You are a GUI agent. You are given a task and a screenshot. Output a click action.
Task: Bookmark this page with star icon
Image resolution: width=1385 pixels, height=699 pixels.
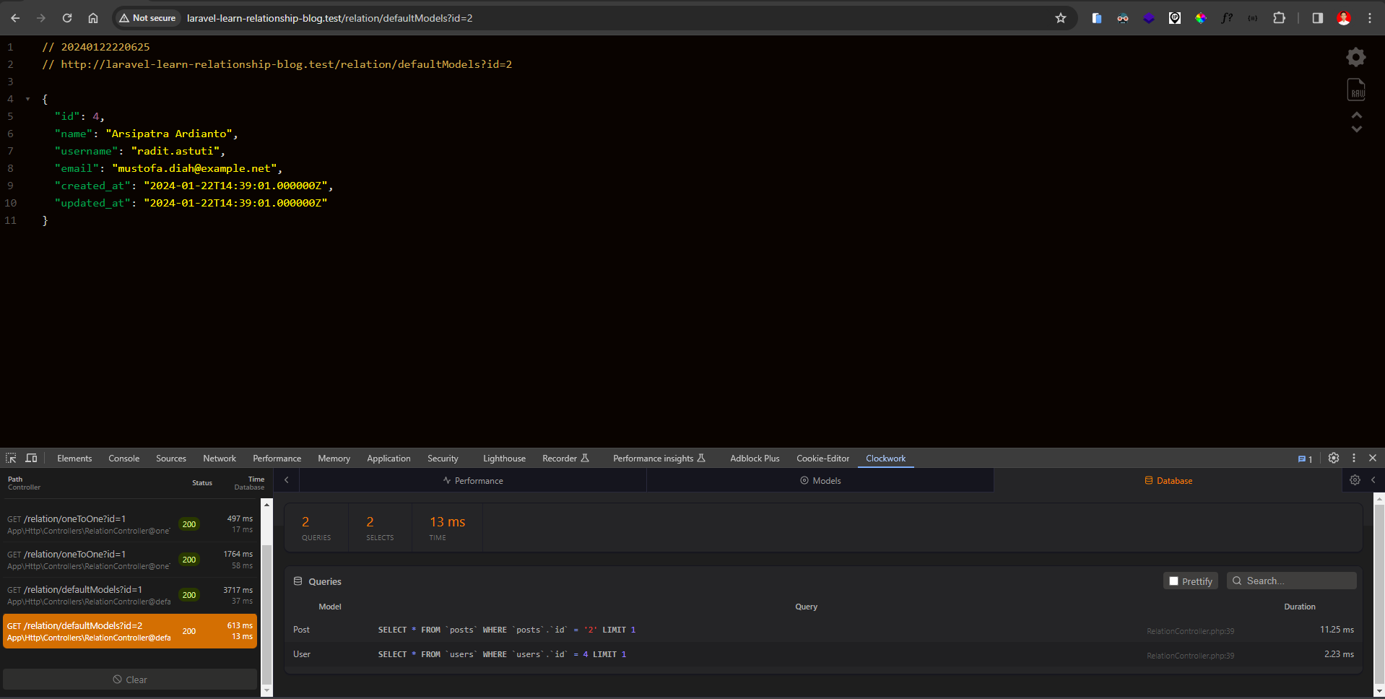click(x=1060, y=18)
